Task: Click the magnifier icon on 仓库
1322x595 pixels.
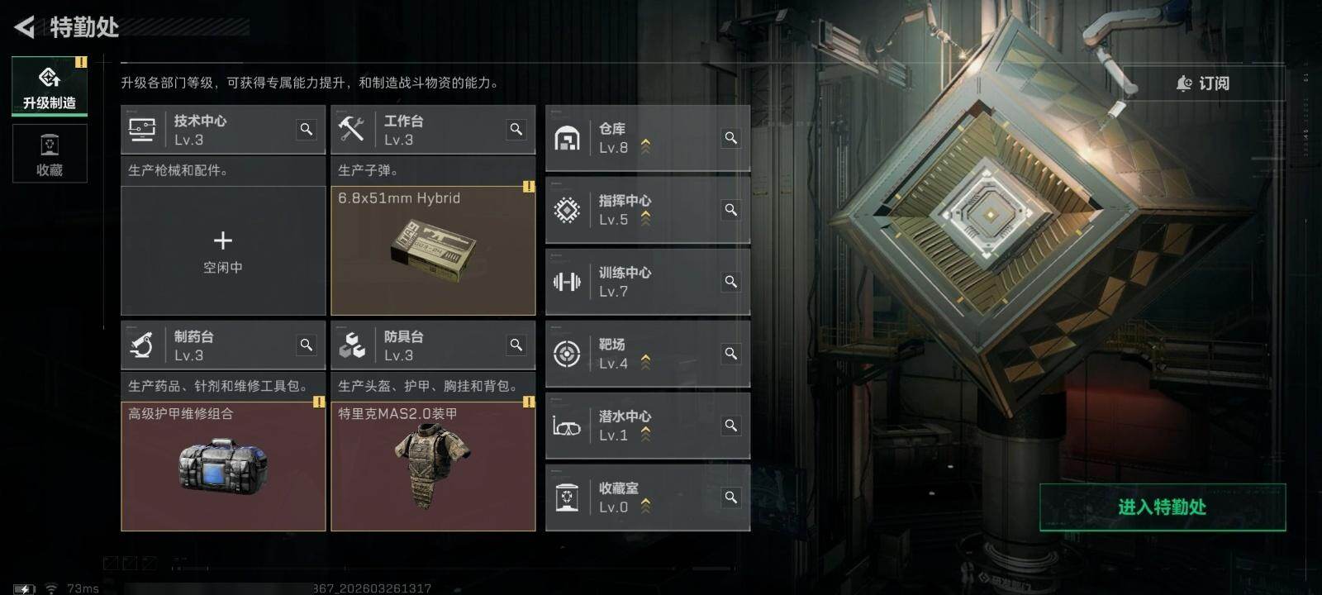Action: tap(731, 138)
